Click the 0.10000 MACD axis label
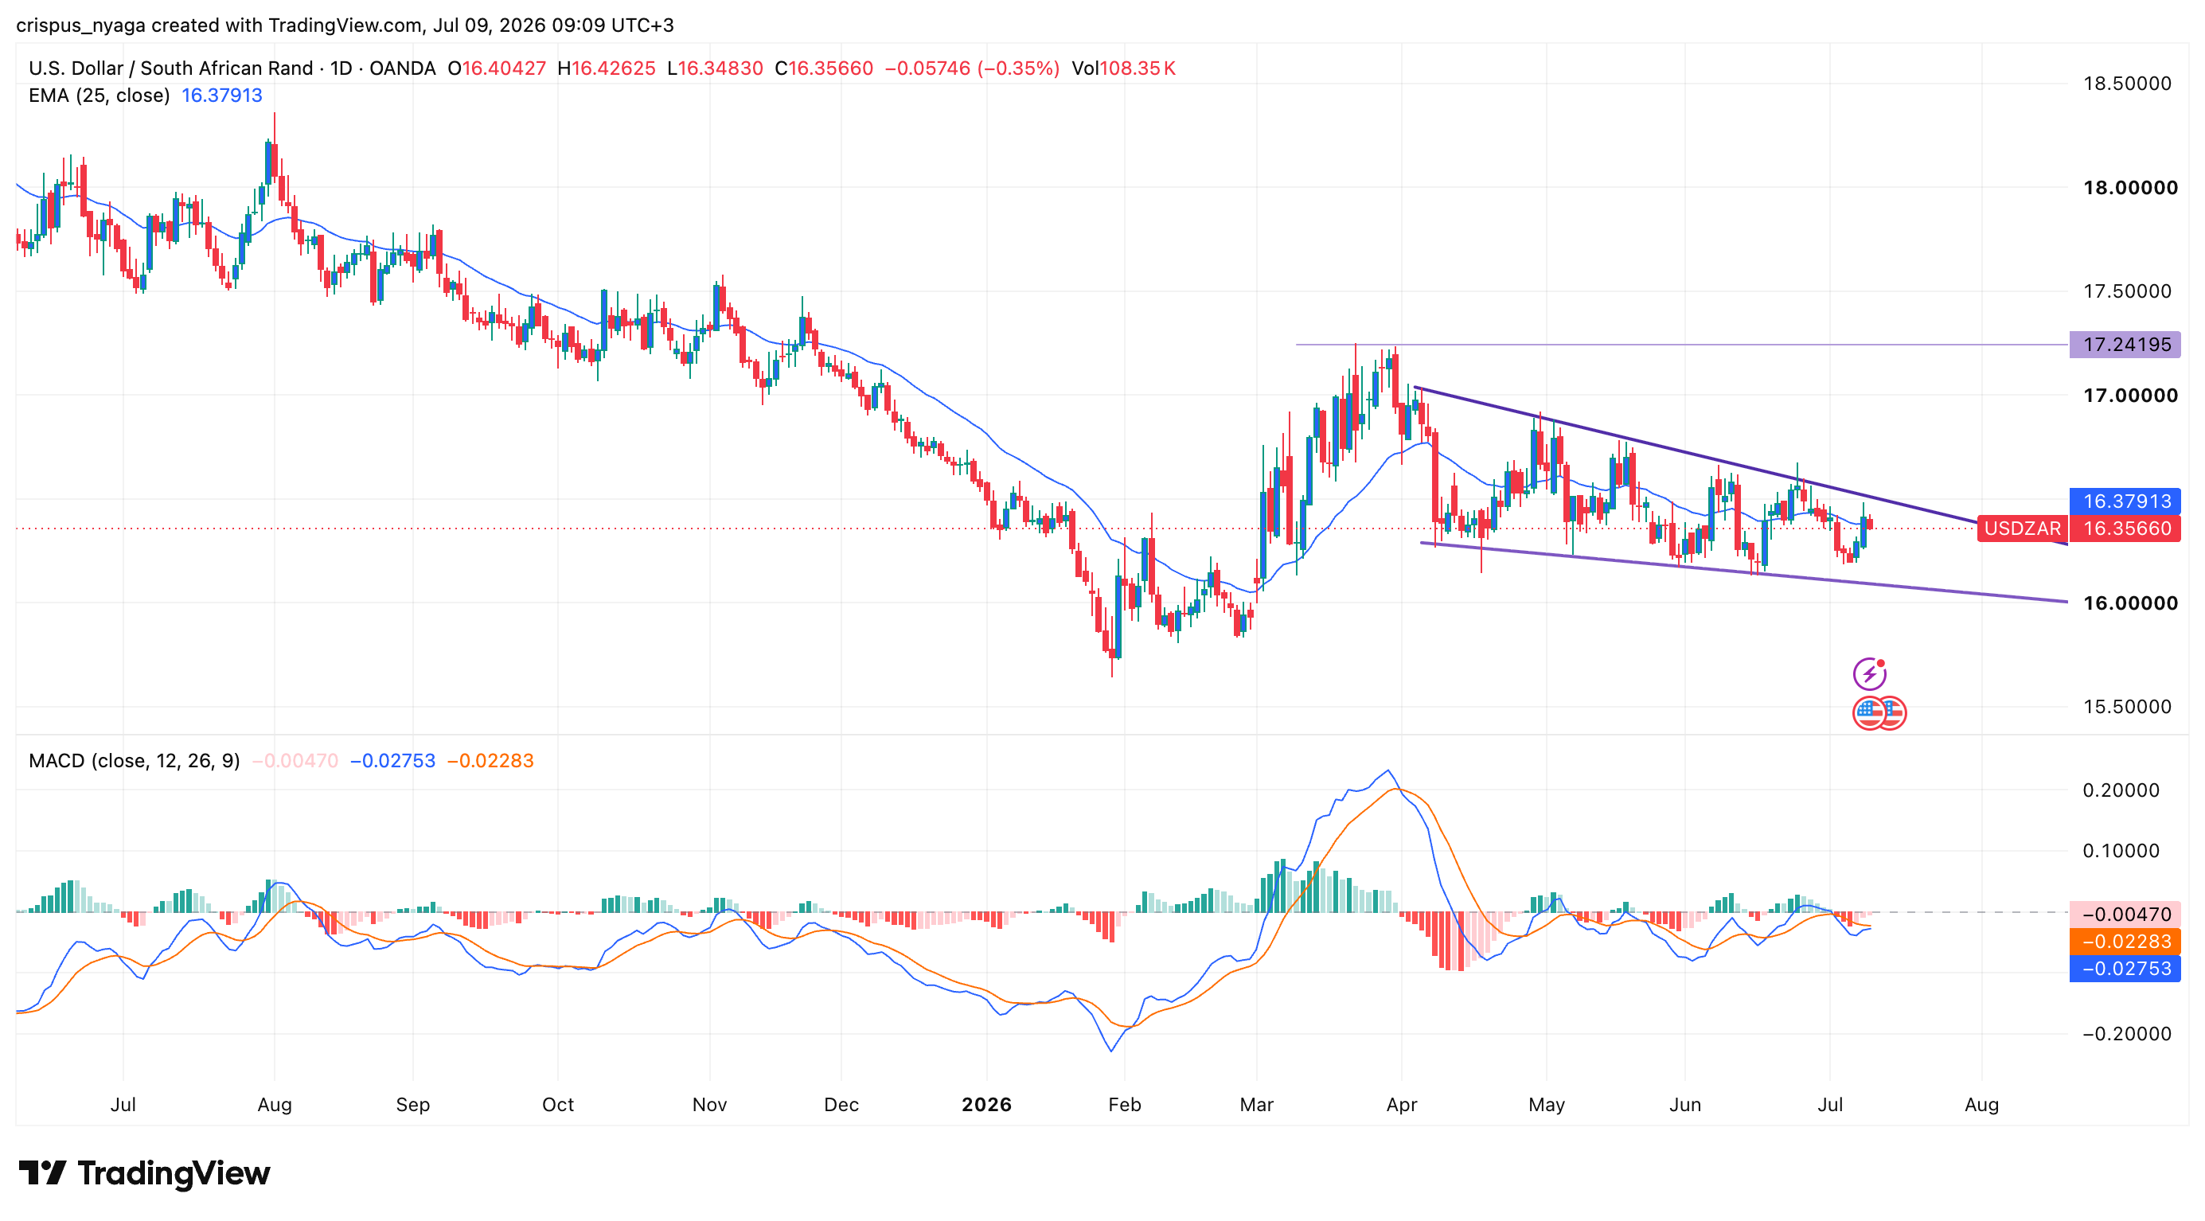Screen dimensions: 2205x1221 2121,851
